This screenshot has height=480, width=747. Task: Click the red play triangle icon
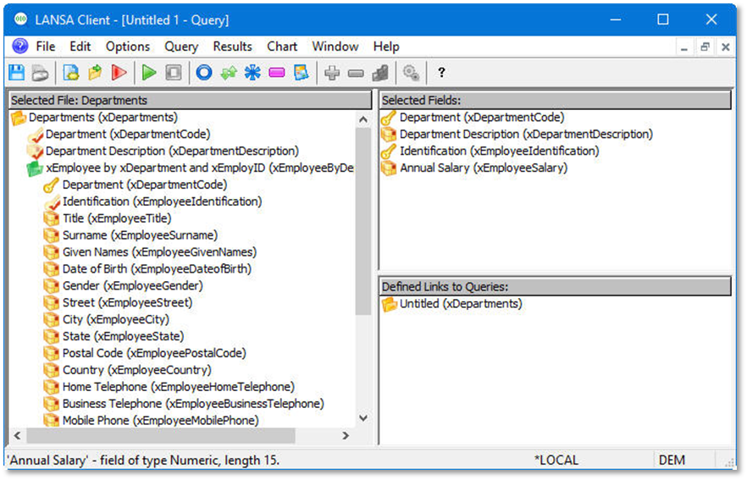pyautogui.click(x=119, y=73)
